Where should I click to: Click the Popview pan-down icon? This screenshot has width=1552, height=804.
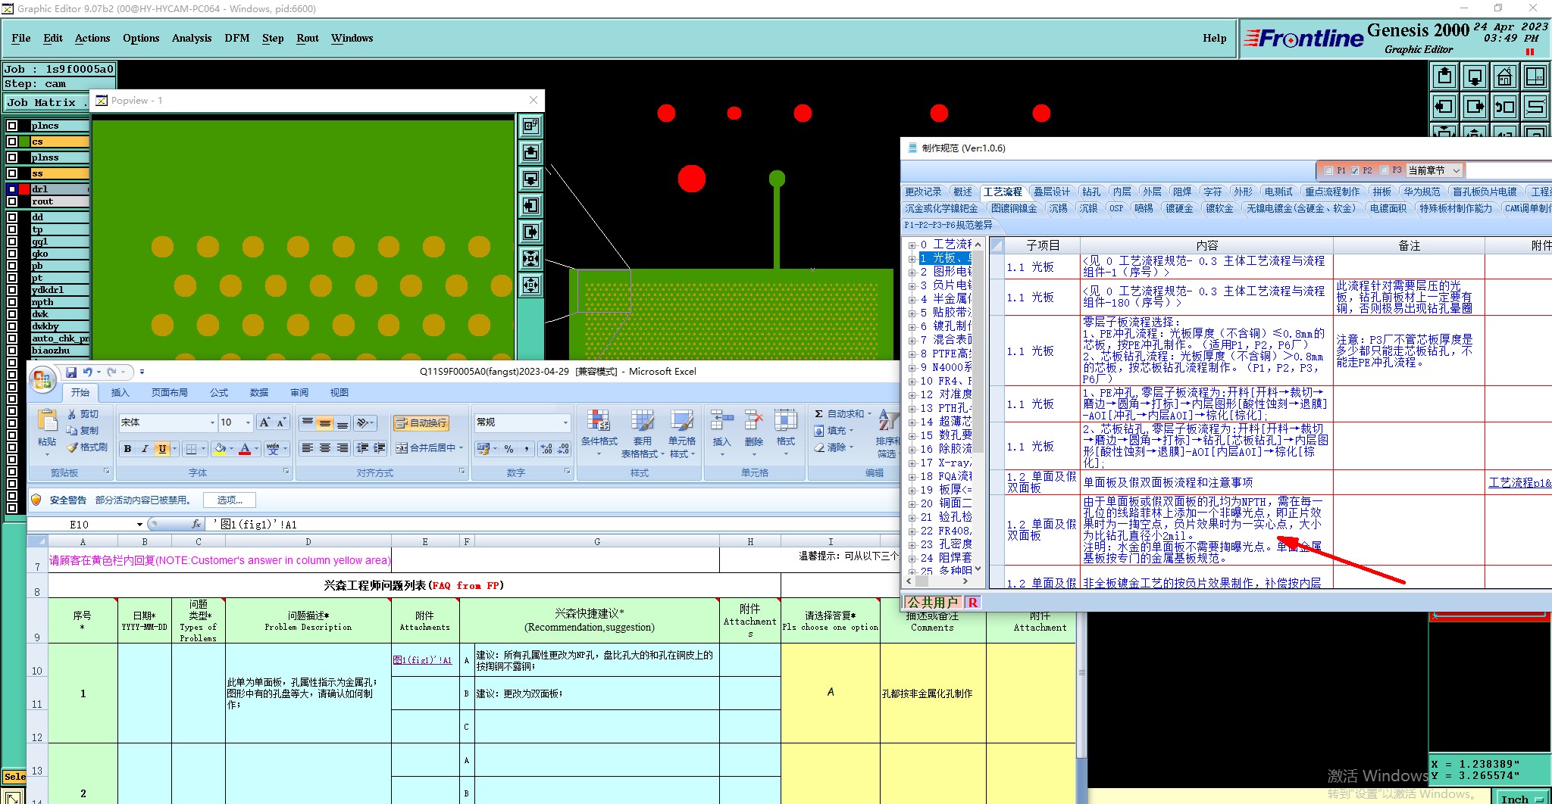[531, 179]
